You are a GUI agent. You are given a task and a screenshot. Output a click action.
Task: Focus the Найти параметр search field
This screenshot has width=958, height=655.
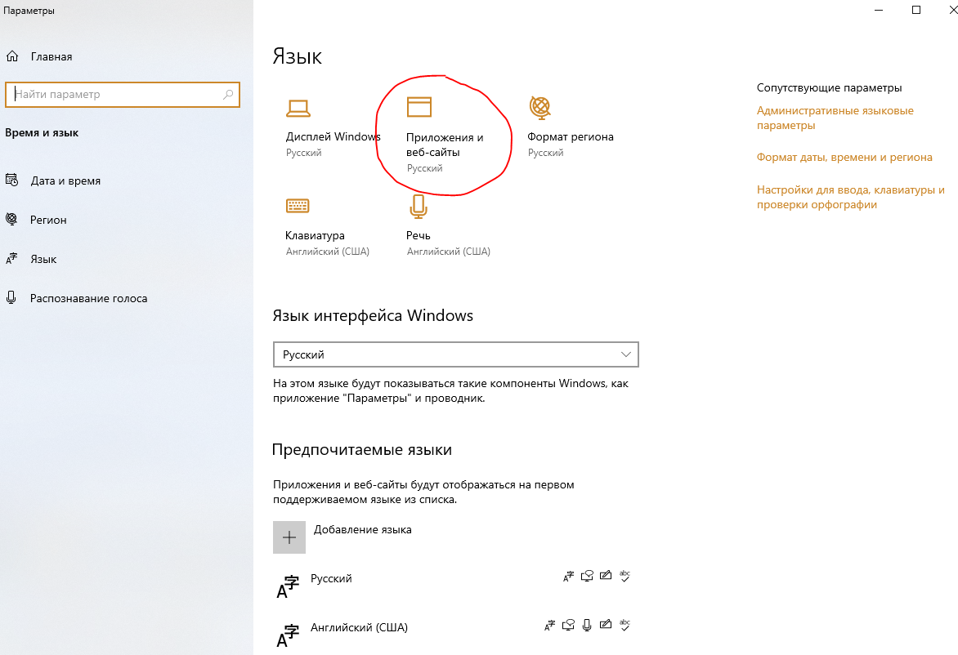(x=122, y=95)
